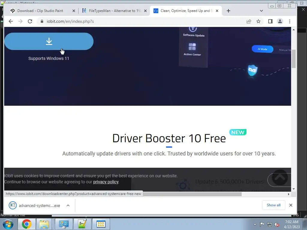
Task: Click the back-to-top arrow button
Action: tap(280, 178)
